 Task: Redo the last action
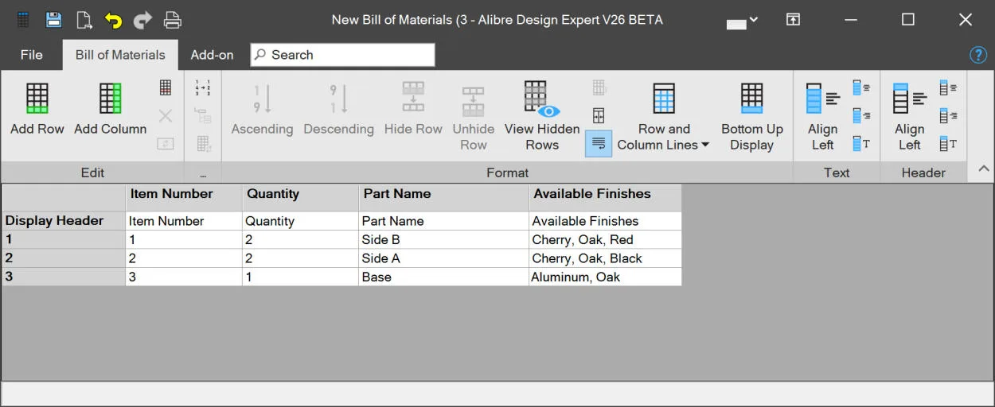tap(142, 20)
